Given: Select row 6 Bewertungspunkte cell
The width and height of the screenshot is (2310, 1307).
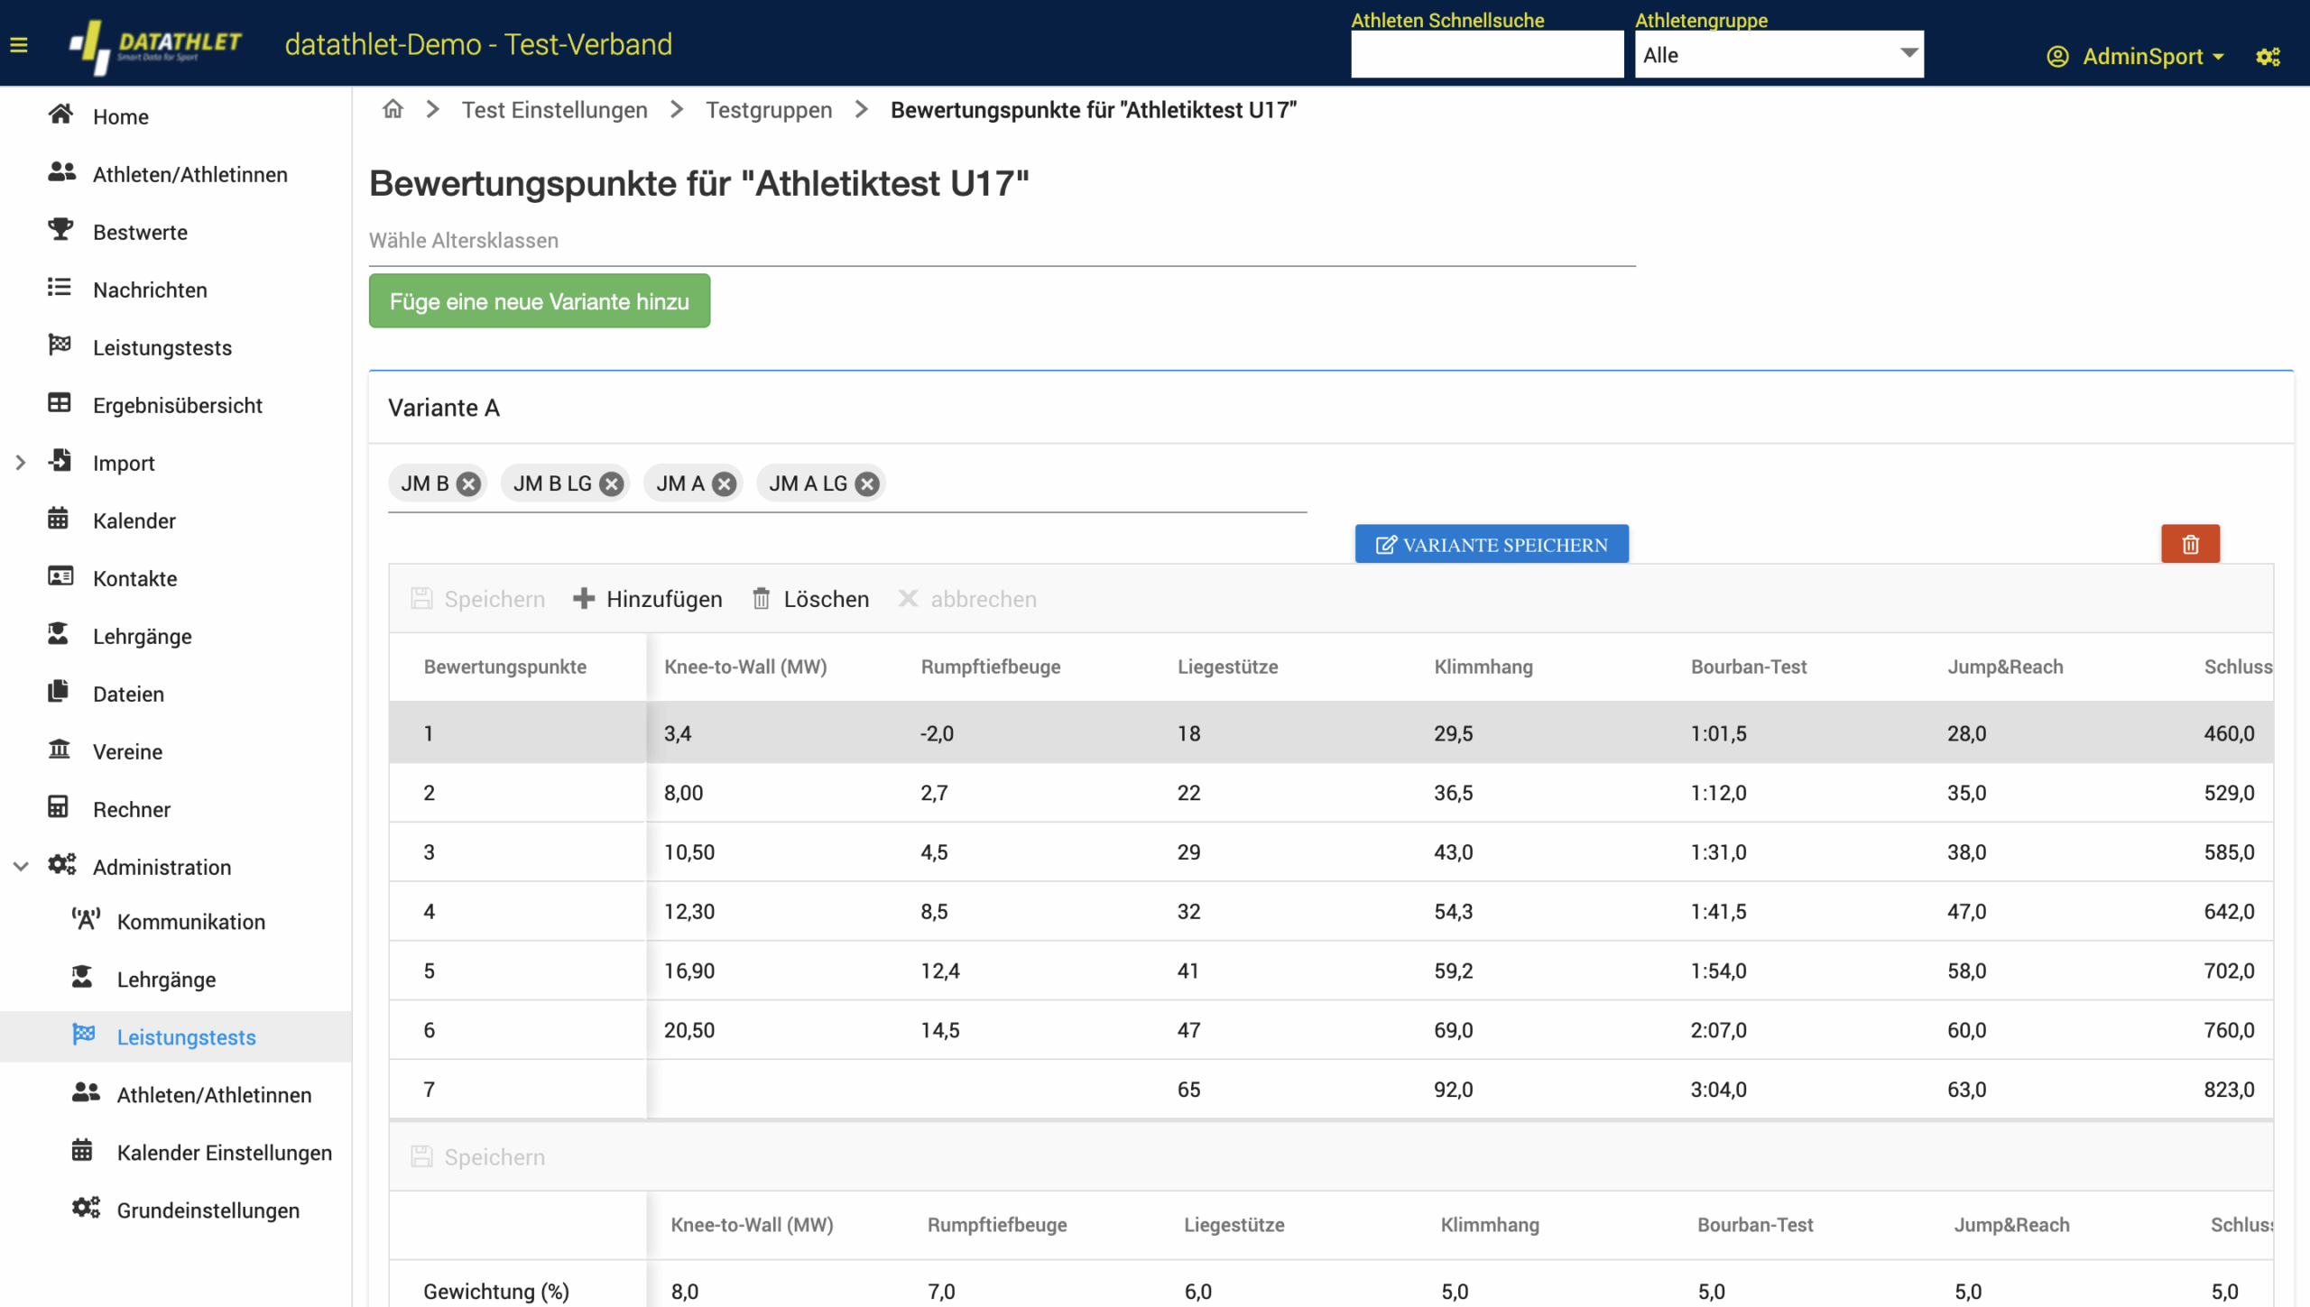Looking at the screenshot, I should 518,1030.
